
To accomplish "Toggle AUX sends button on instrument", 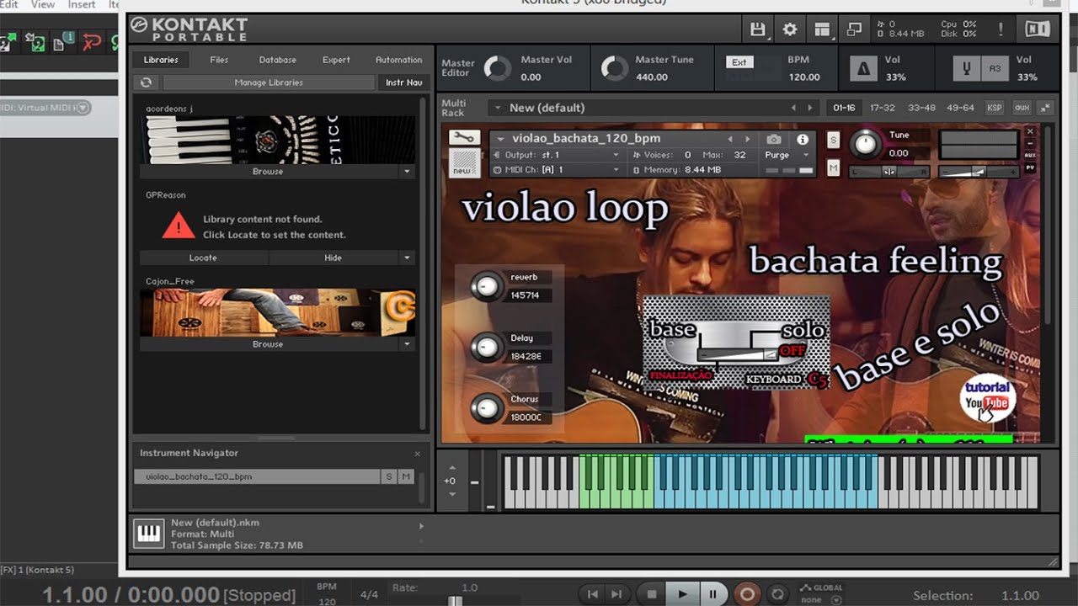I will pos(1030,156).
